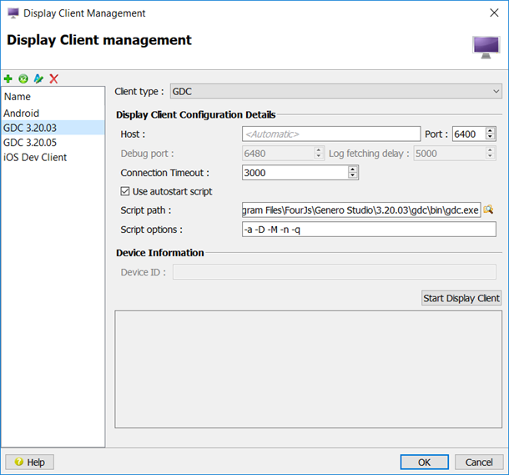Click the monitor icon in the header
The image size is (509, 475).
coord(486,46)
